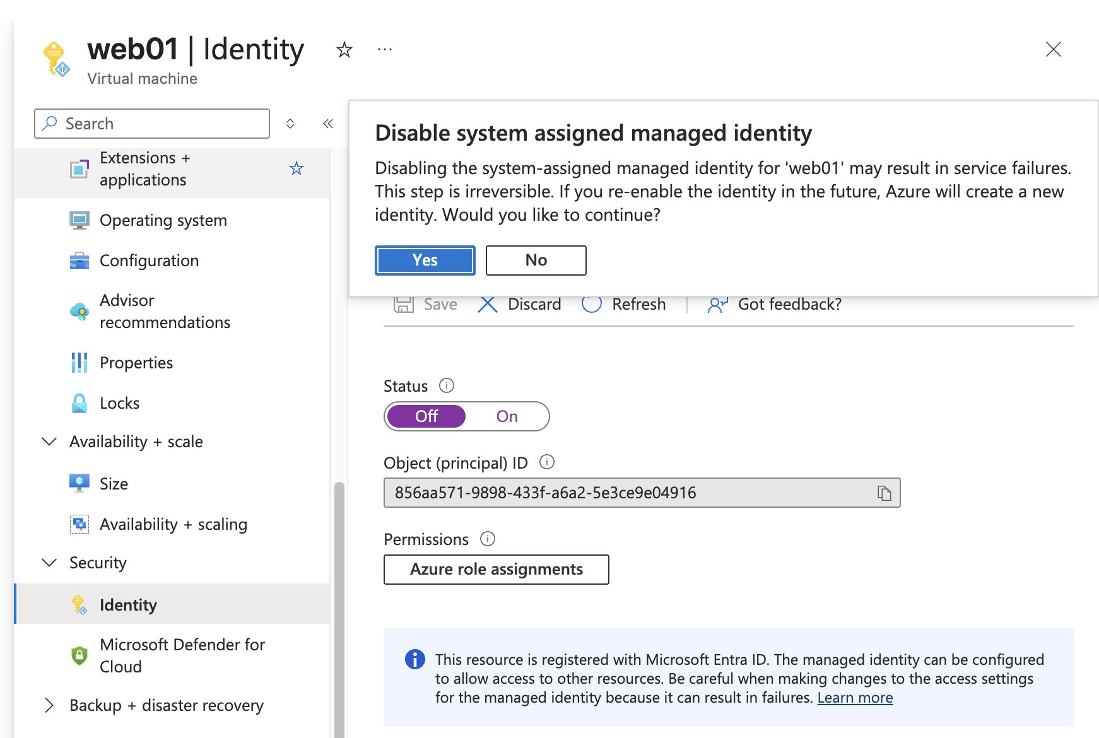Confirm disabling identity with Yes
The width and height of the screenshot is (1099, 738).
425,261
